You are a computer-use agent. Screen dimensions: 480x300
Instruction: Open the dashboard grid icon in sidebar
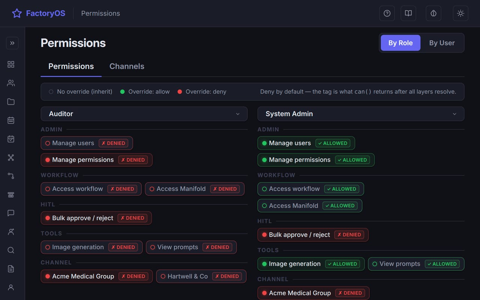tap(11, 64)
